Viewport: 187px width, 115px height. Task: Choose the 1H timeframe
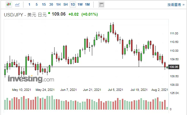point(58,5)
